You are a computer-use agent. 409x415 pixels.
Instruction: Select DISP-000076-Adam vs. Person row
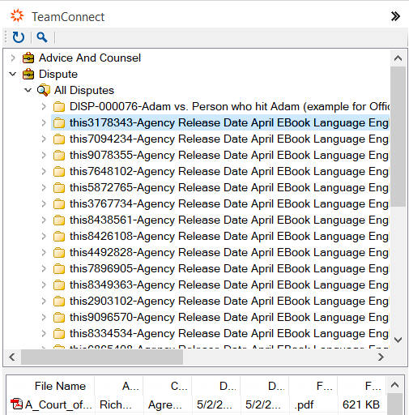229,106
